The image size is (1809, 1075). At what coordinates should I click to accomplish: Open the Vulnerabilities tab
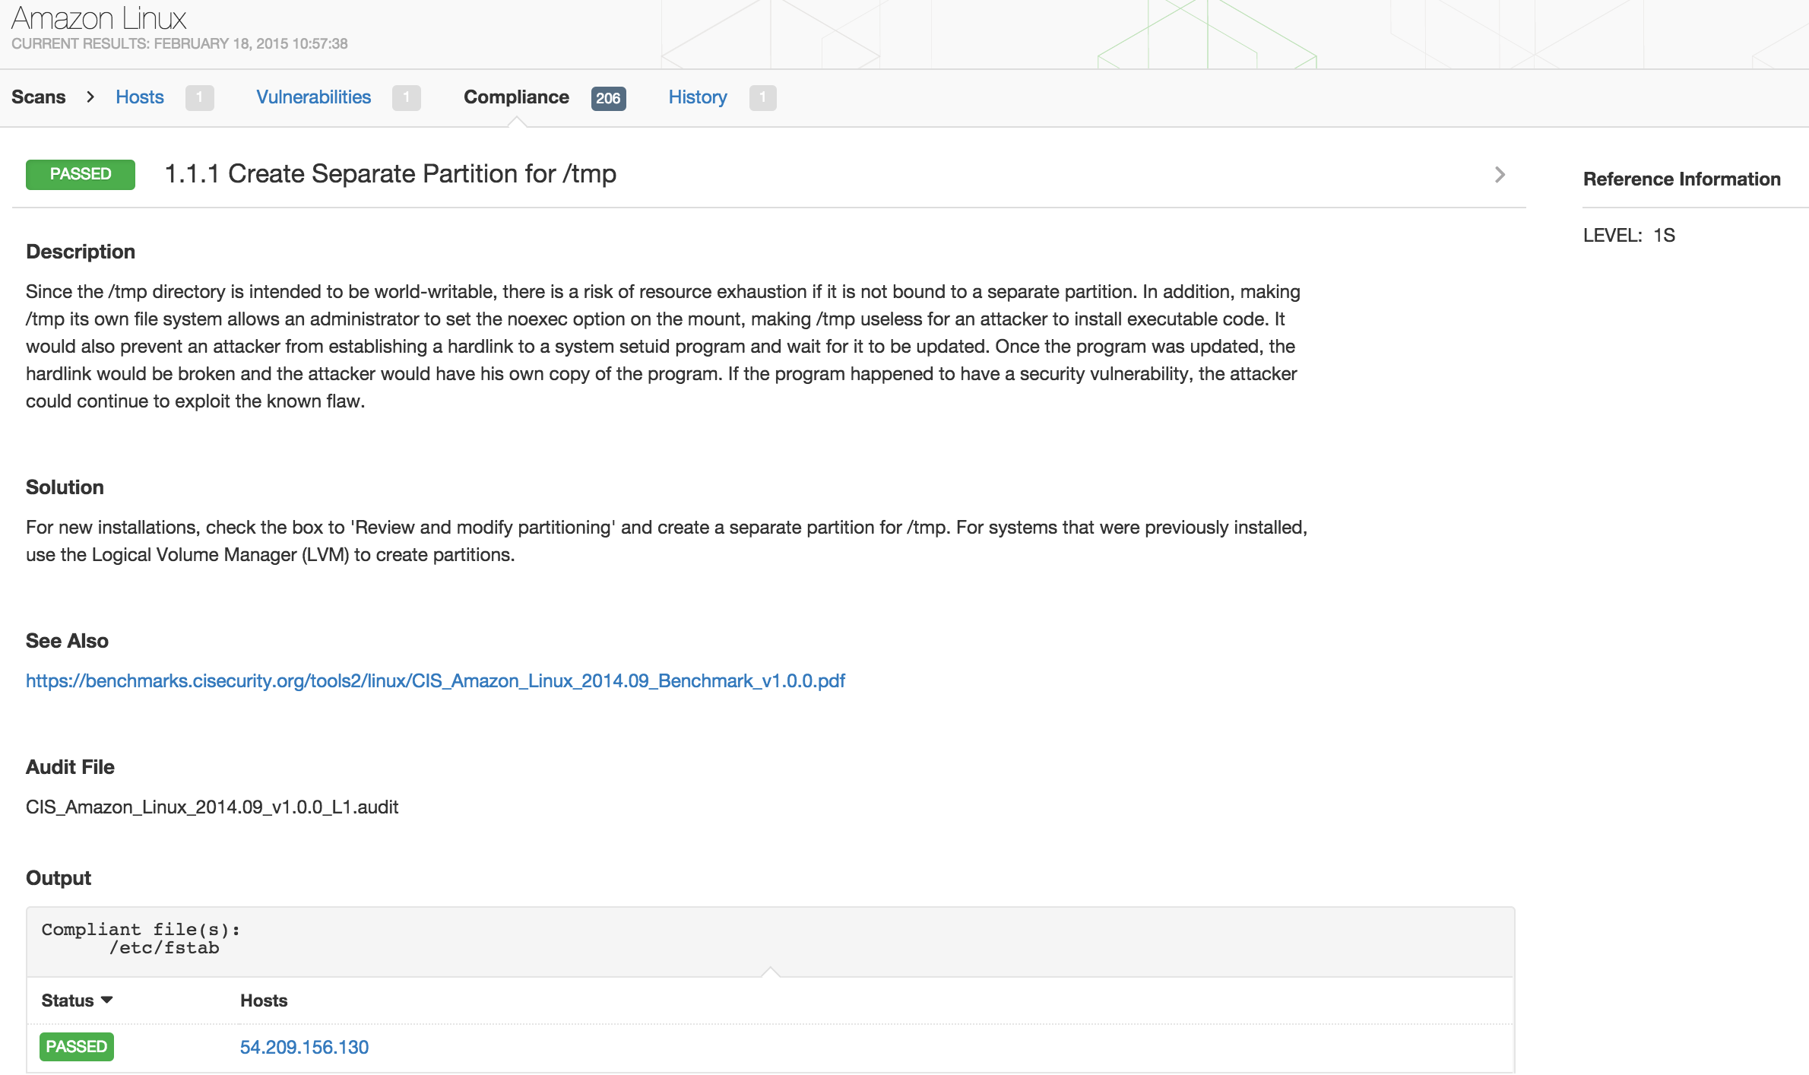coord(313,97)
